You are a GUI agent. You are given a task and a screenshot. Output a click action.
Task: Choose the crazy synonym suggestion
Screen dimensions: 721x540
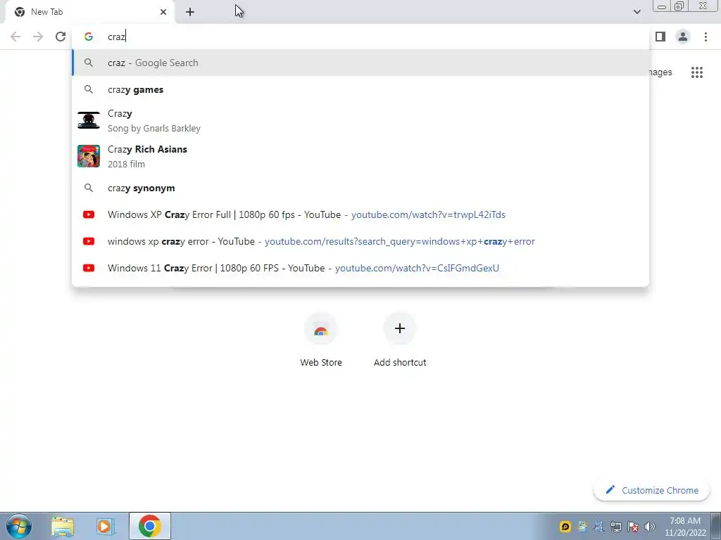[x=360, y=188]
